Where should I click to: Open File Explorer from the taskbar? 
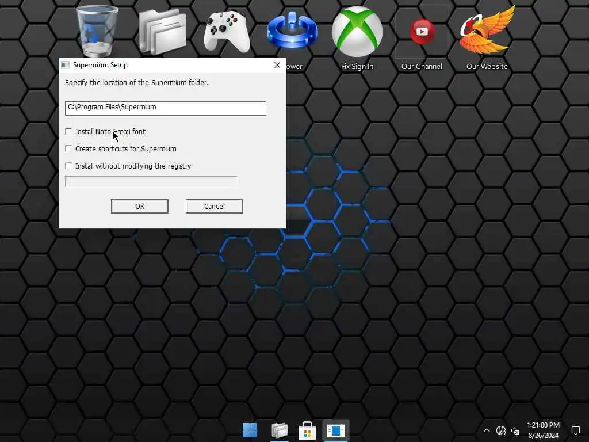(280, 430)
